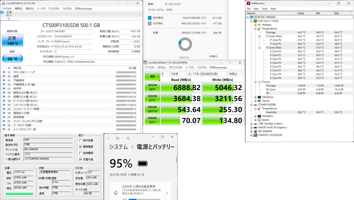Open the MB/s unit dropdown

tap(235, 74)
